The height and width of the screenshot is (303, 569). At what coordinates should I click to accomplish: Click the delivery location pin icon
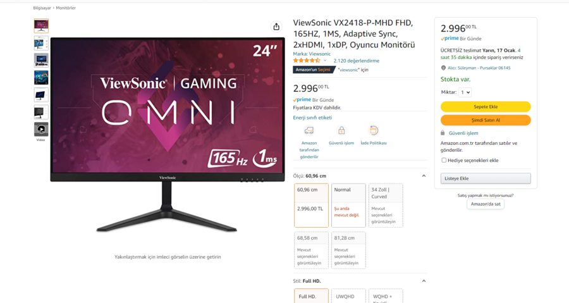pos(443,68)
